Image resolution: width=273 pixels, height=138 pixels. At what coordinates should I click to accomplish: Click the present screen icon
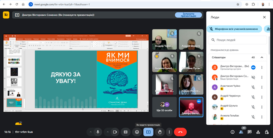tap(148, 132)
